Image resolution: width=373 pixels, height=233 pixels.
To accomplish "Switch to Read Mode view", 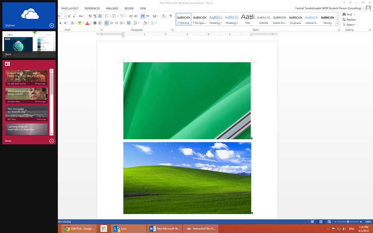I will click(312, 221).
